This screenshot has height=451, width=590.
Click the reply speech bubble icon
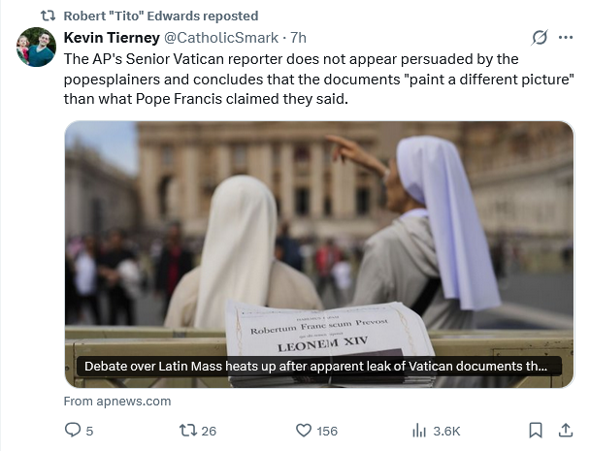(73, 430)
